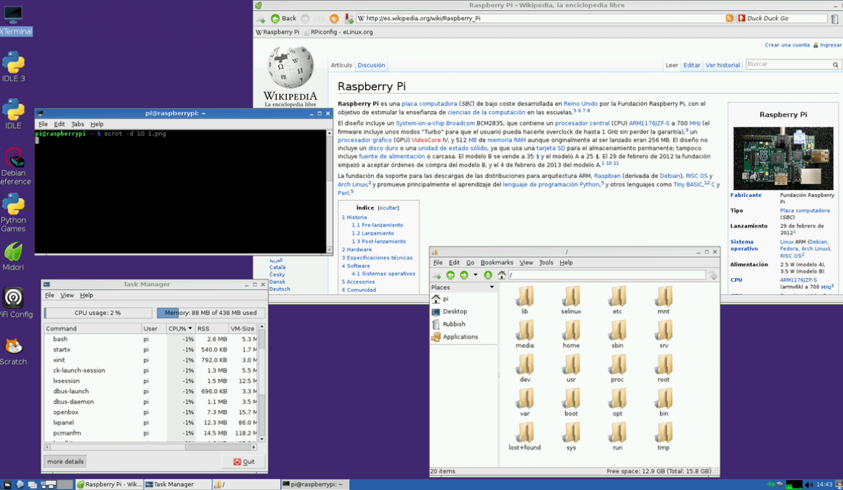Click the CPU usage progress bar

coord(98,313)
